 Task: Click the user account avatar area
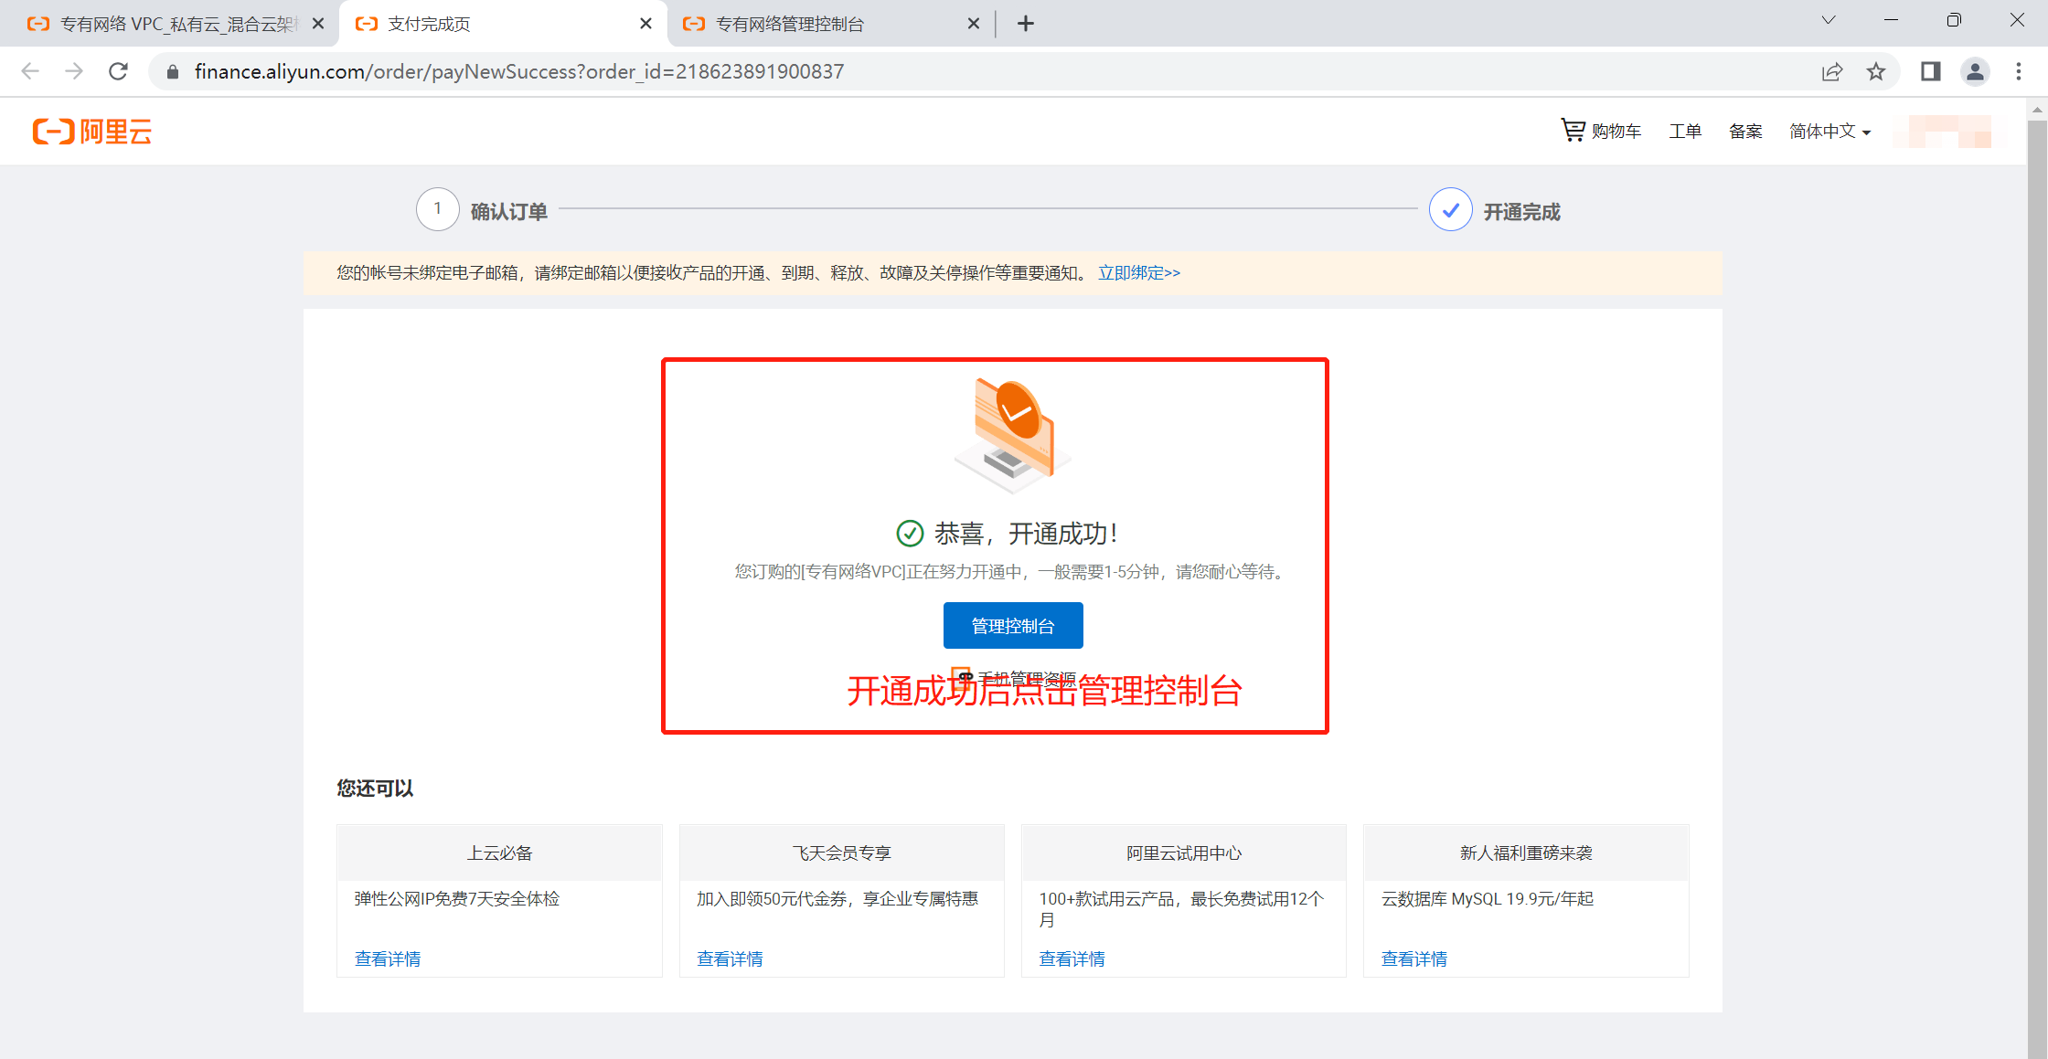(1943, 132)
